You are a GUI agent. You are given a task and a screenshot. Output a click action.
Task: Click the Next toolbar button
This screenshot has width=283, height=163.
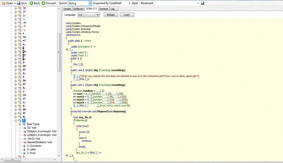[135, 3]
